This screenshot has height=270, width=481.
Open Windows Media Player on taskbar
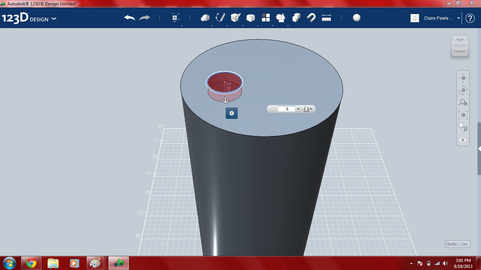[x=74, y=263]
